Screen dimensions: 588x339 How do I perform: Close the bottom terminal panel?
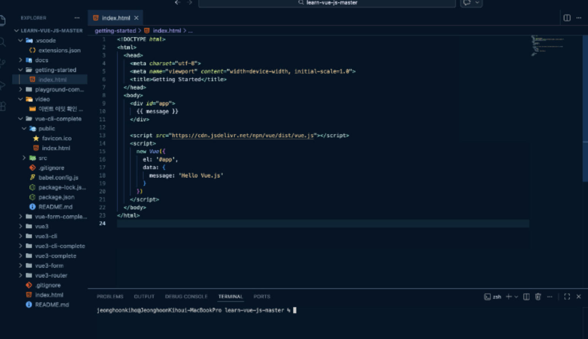pos(579,297)
